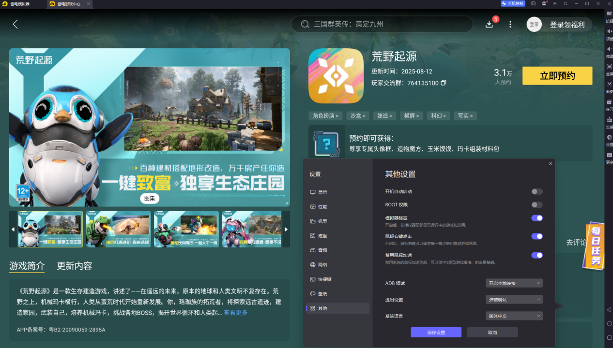Click 登录领福利 login button
The width and height of the screenshot is (613, 348).
tap(567, 25)
